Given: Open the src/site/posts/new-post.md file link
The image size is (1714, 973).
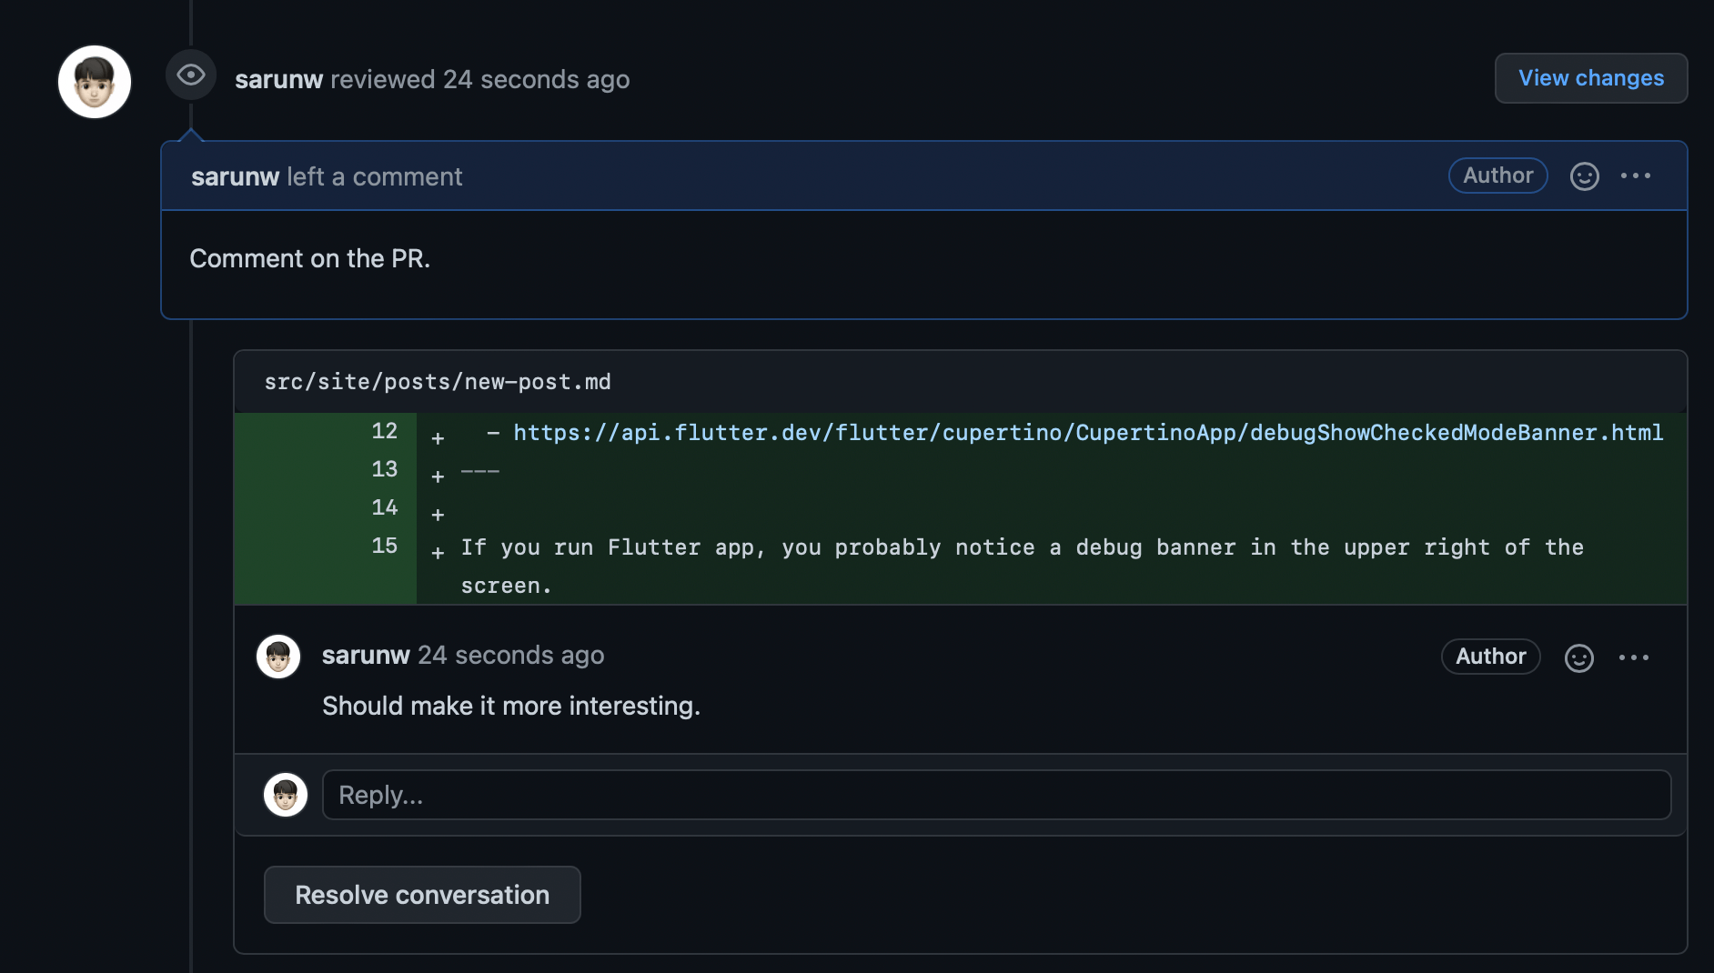Looking at the screenshot, I should (x=438, y=382).
